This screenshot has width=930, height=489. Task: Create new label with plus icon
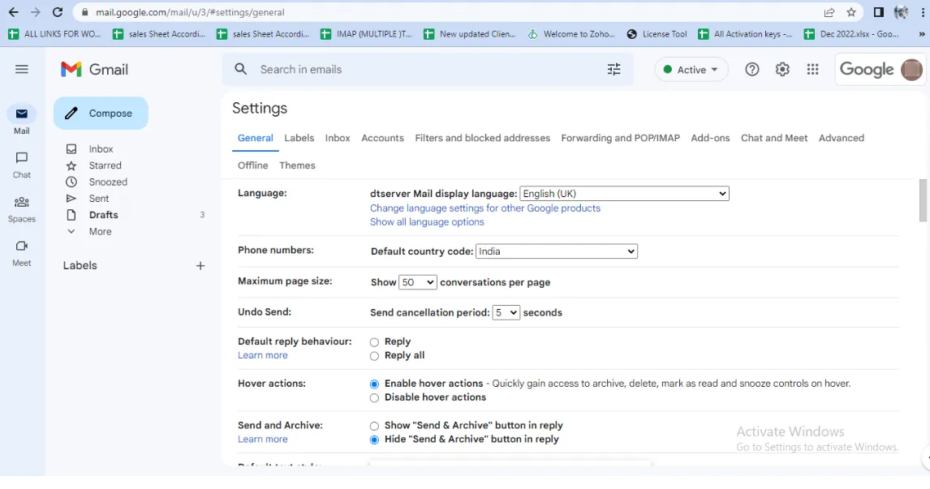pyautogui.click(x=200, y=266)
